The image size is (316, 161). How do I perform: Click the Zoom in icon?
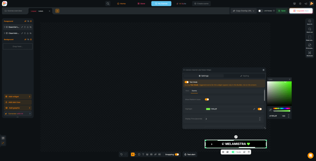pyautogui.click(x=310, y=21)
